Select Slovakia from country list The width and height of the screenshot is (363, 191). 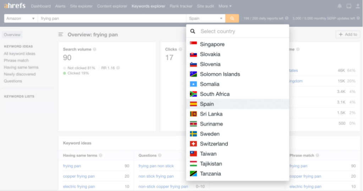click(x=237, y=54)
